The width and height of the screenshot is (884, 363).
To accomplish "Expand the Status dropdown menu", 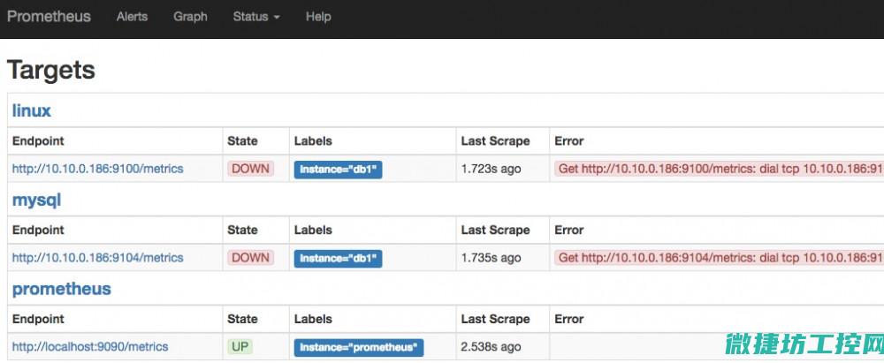I will (256, 17).
